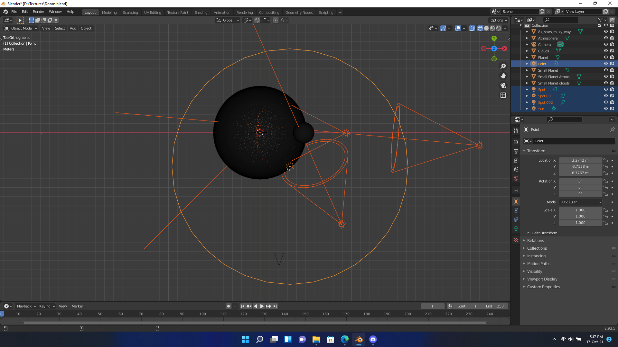Screen dimensions: 618x347
Task: Lock the Location X value
Action: click(x=605, y=160)
